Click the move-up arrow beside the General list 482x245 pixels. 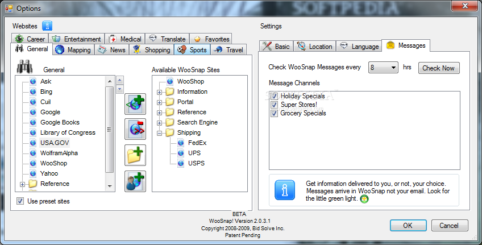120,80
